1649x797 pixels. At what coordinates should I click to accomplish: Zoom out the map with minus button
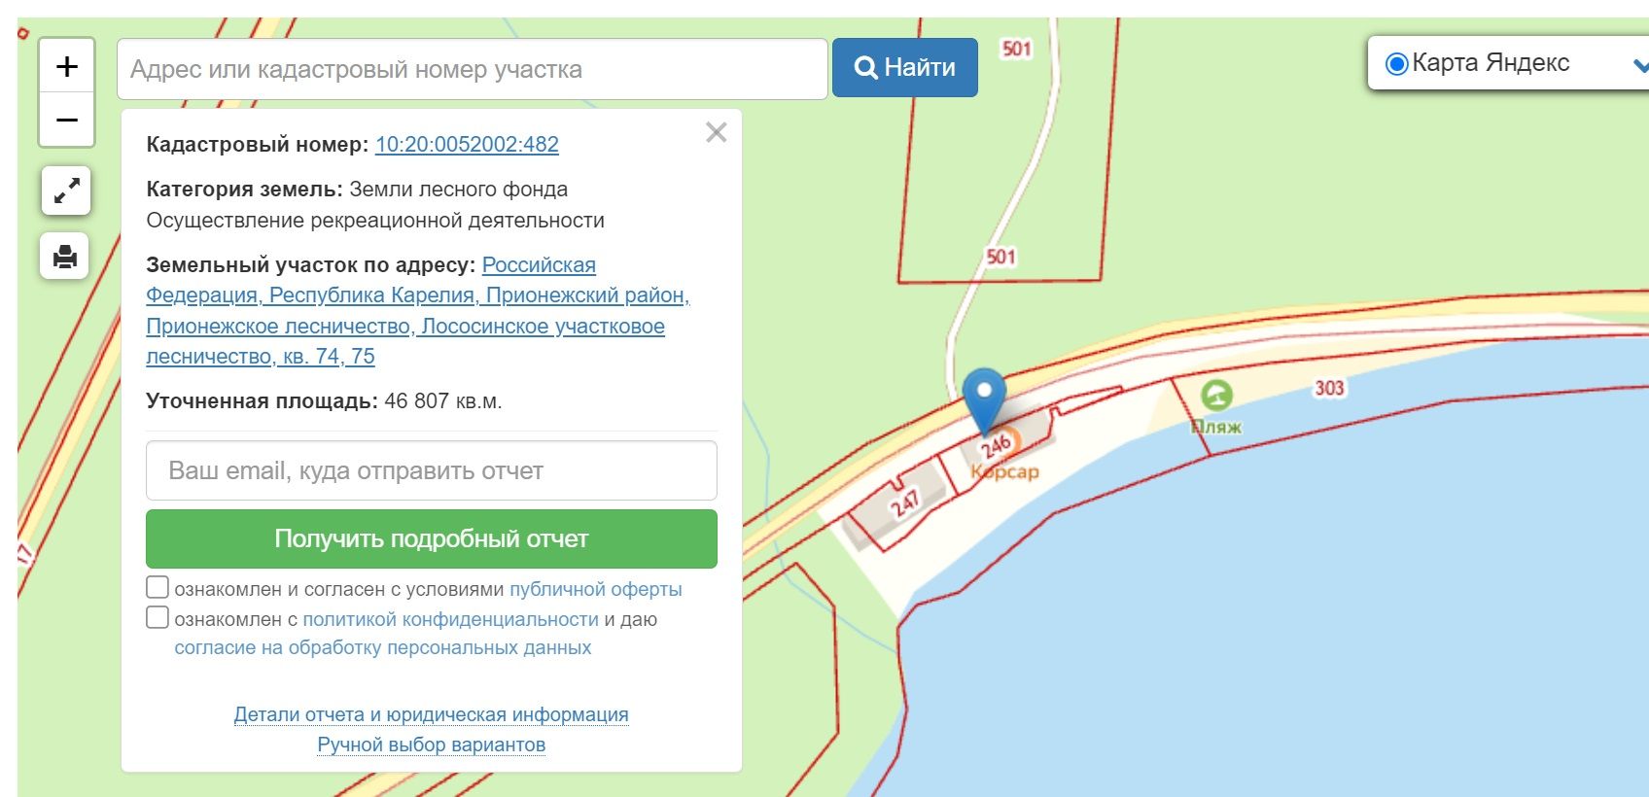66,121
